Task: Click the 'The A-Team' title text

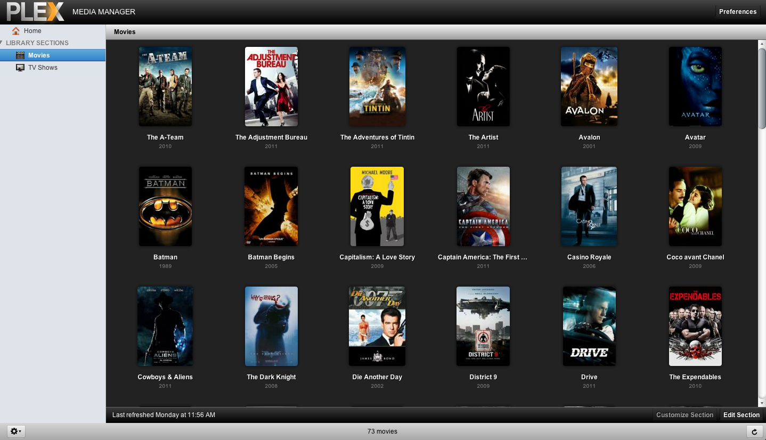Action: [x=165, y=137]
